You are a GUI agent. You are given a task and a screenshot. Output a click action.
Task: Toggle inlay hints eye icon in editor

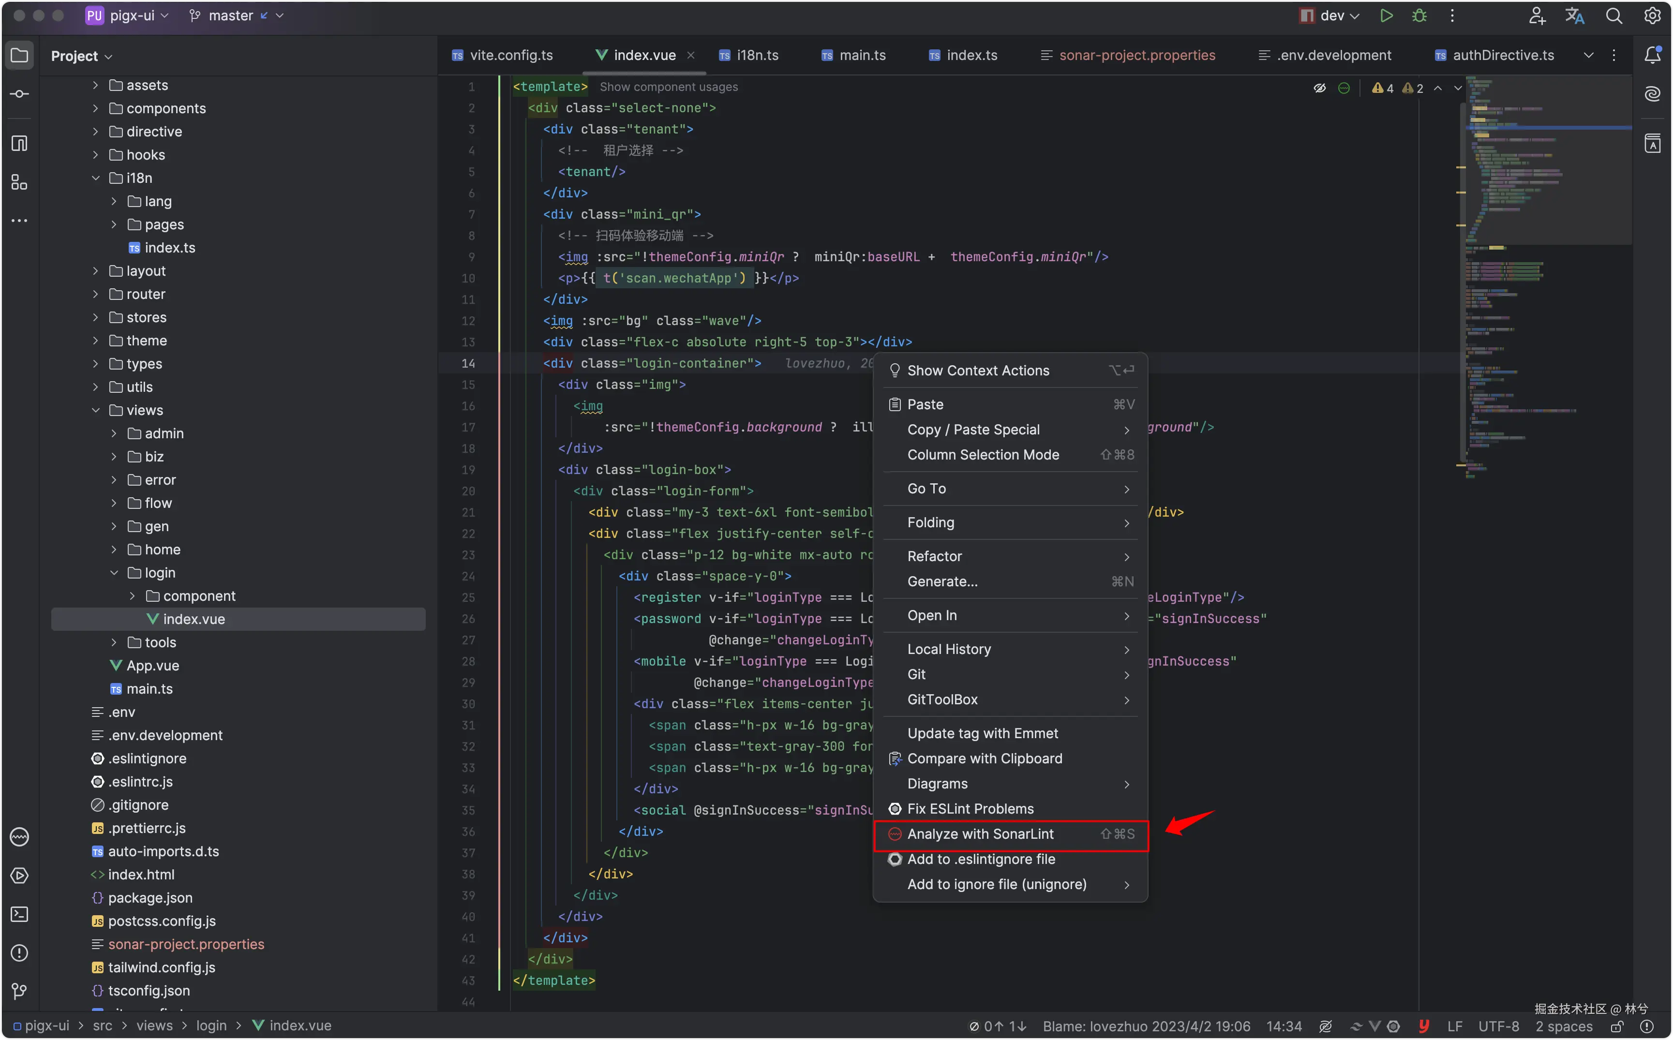tap(1319, 88)
